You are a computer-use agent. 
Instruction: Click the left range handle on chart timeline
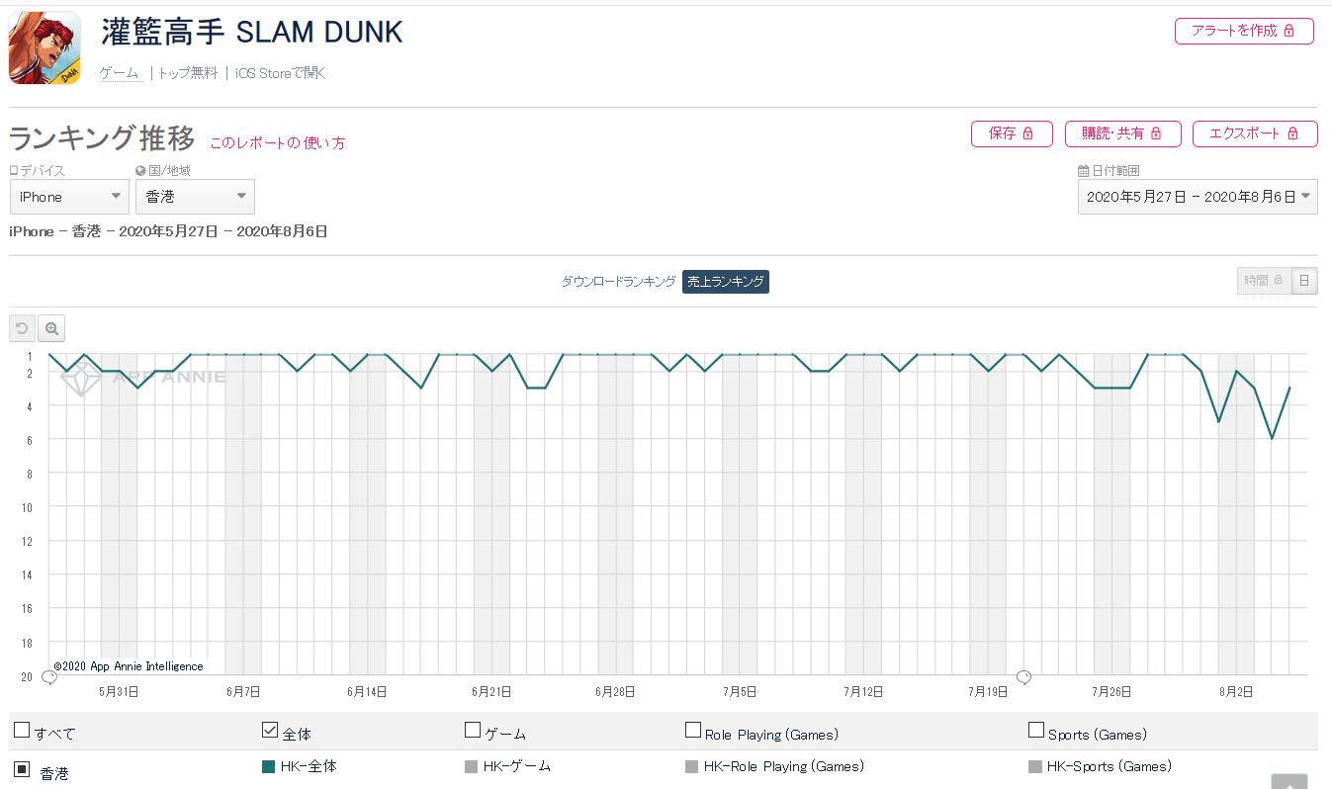coord(48,677)
